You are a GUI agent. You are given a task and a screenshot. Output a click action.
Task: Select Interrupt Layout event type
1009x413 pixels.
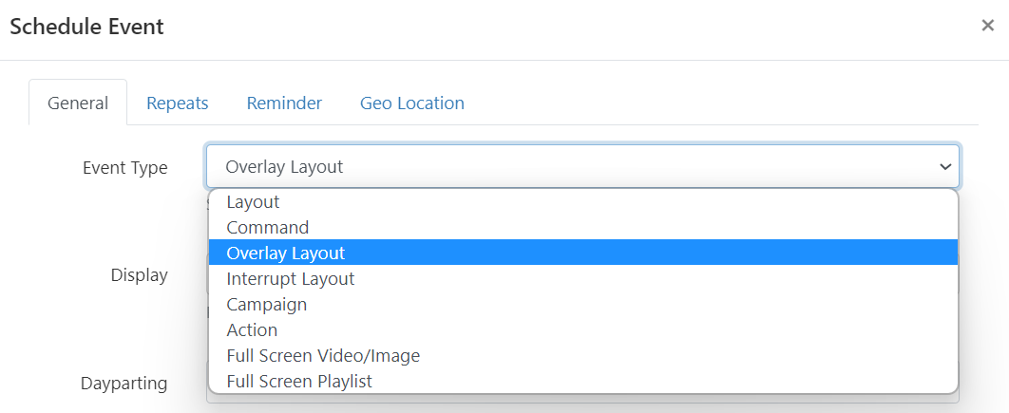tap(291, 279)
